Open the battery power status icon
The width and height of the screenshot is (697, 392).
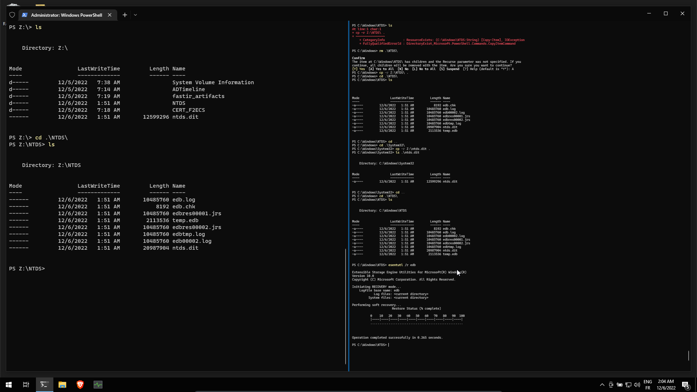(620, 385)
